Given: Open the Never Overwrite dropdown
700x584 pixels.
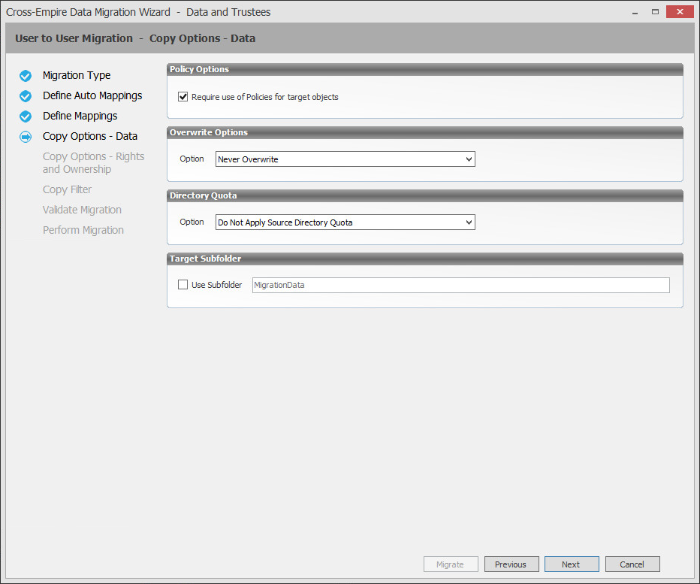Looking at the screenshot, I should point(345,159).
